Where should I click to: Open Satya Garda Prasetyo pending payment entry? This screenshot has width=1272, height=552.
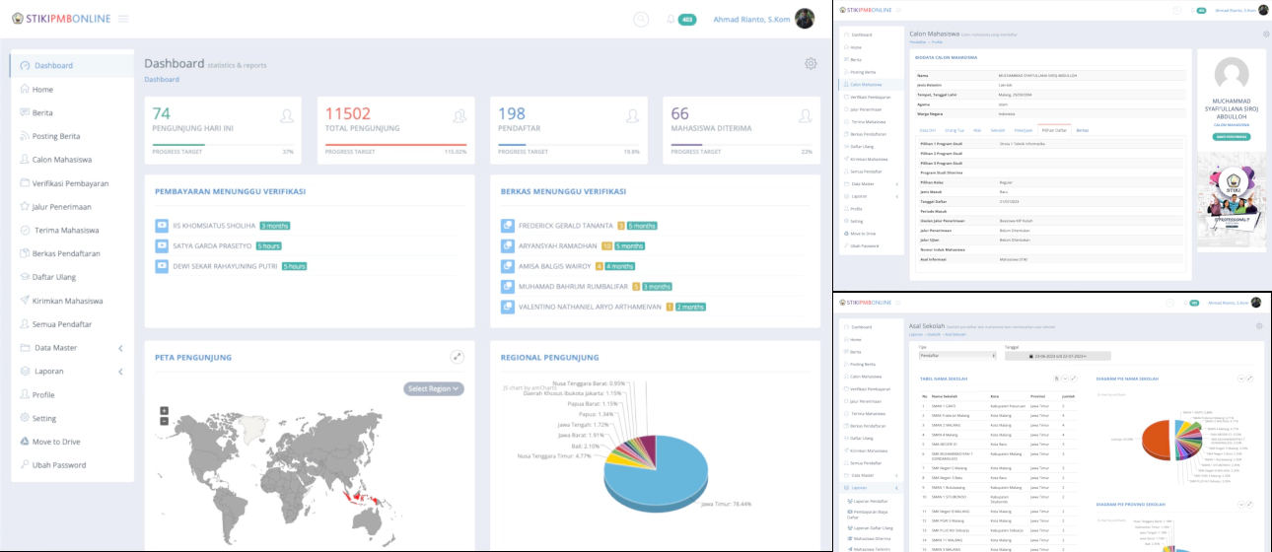tap(212, 245)
